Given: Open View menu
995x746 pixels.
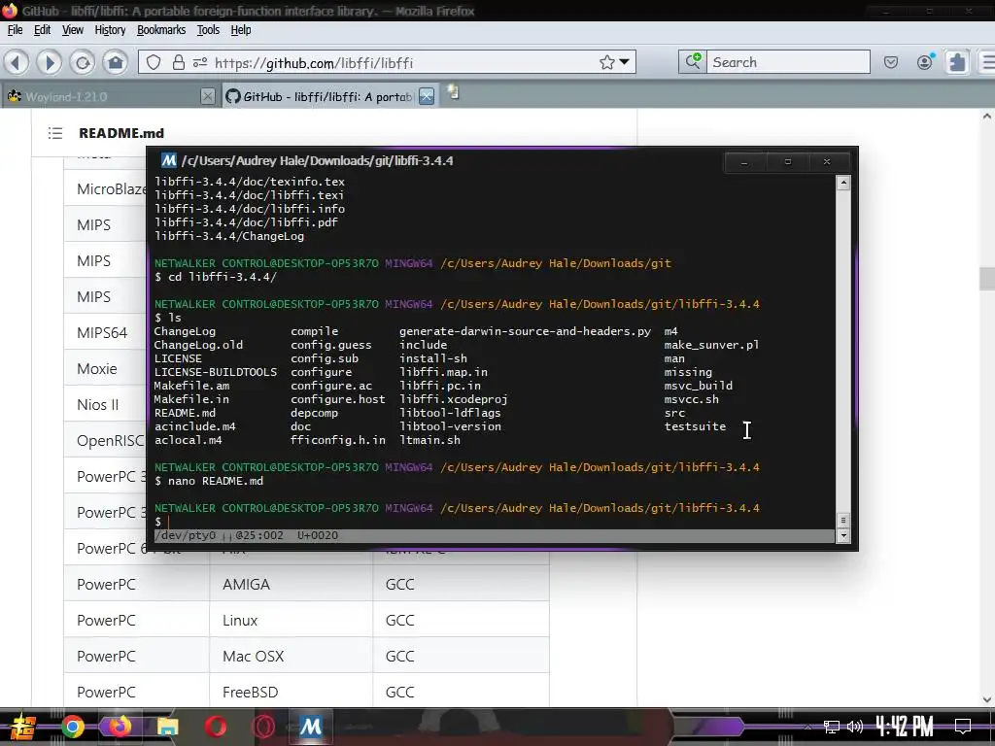Looking at the screenshot, I should [x=72, y=30].
